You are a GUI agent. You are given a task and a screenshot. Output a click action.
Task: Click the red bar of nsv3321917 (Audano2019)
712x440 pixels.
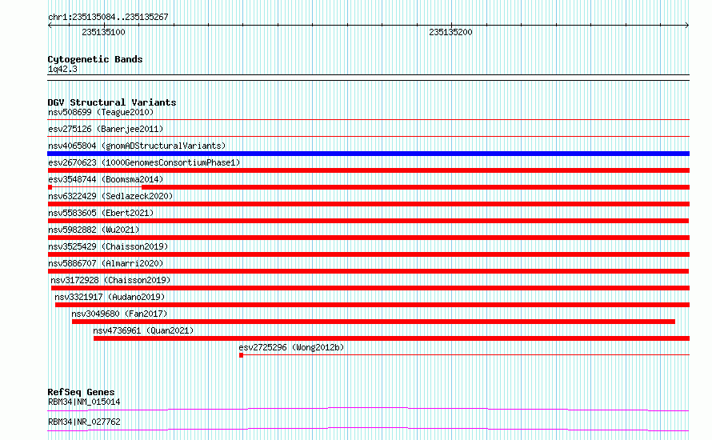[372, 305]
